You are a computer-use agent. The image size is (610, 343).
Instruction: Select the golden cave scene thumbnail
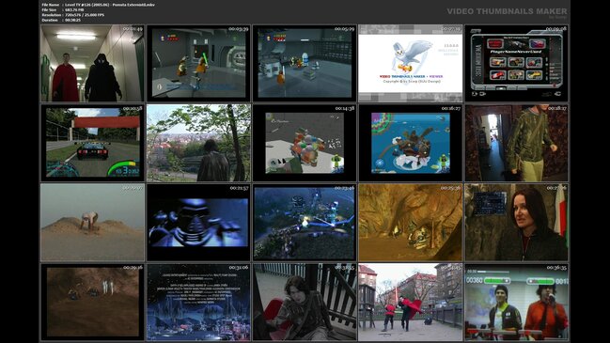pos(411,223)
